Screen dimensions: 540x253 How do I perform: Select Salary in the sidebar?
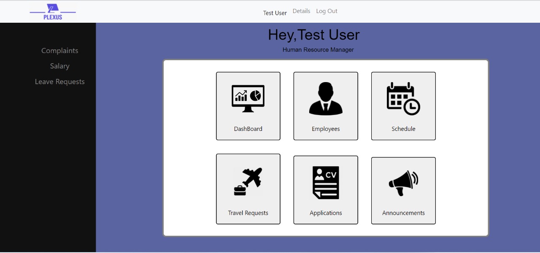click(59, 66)
